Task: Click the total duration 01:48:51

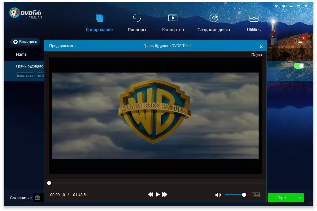Action: (x=80, y=195)
